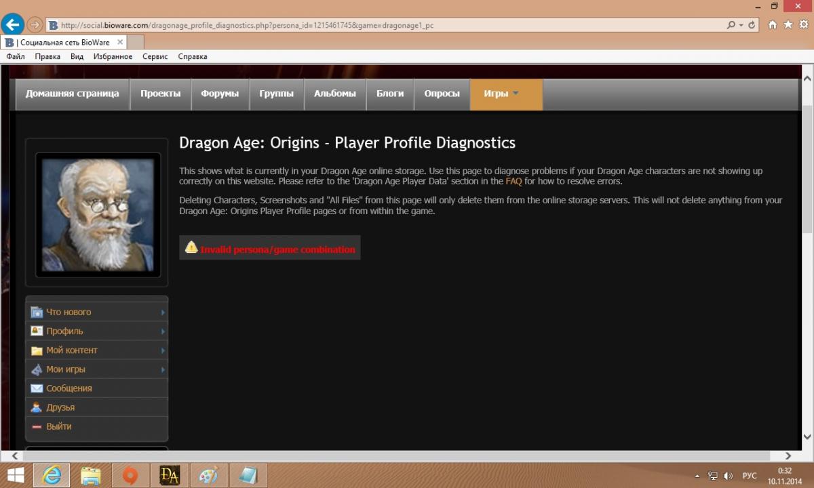Screen dimensions: 814x488
Task: Click the 'Invalid persona/game combination' error text
Action: pyautogui.click(x=278, y=249)
